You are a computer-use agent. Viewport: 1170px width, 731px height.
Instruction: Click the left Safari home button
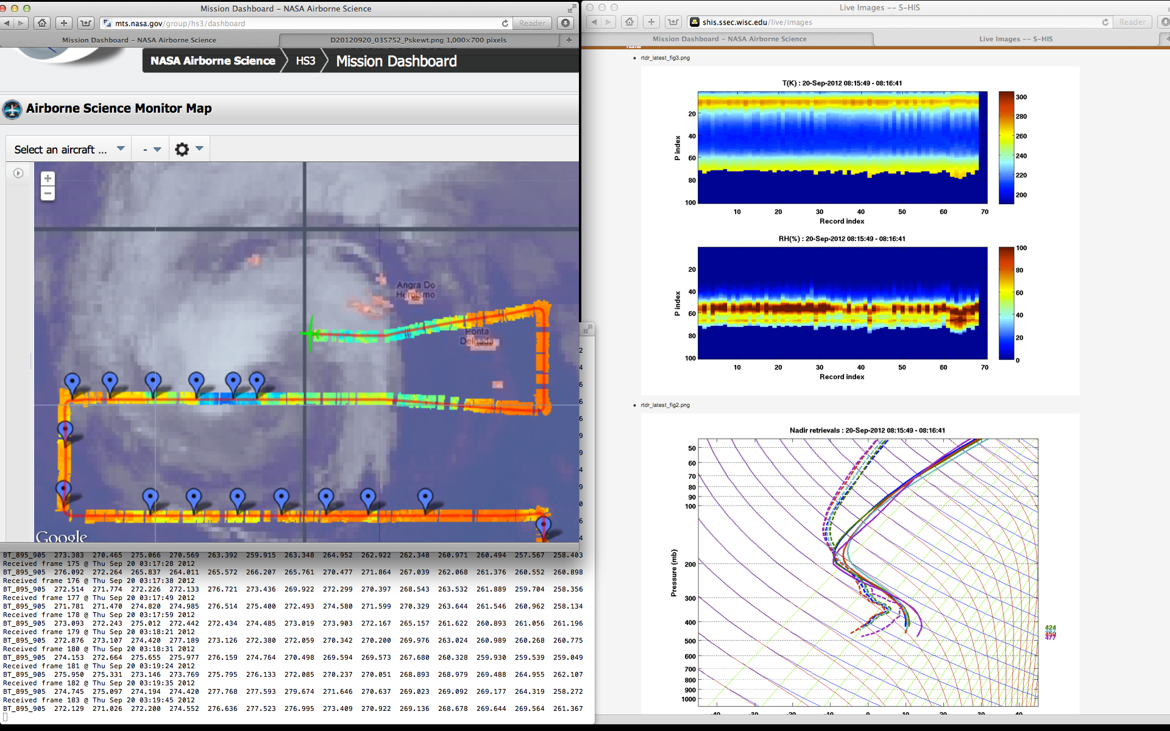[41, 23]
